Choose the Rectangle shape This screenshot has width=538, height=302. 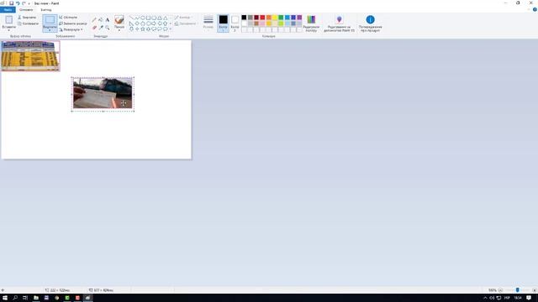[x=148, y=18]
